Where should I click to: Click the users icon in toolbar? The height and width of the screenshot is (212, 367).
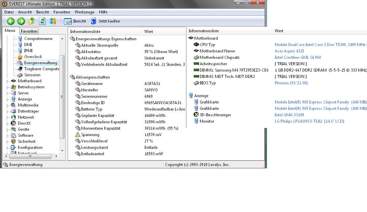(x=53, y=21)
